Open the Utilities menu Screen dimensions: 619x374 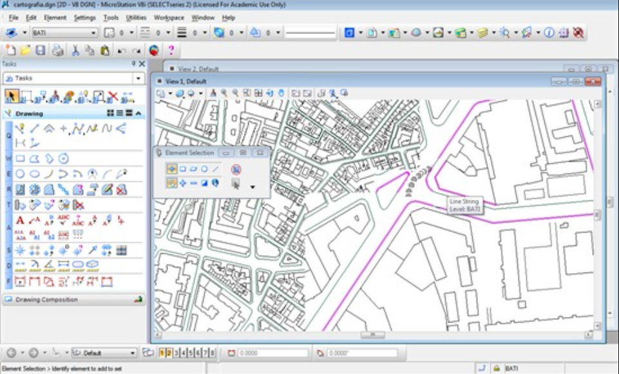(x=136, y=17)
